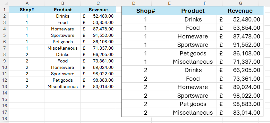Select cell B5 containing Sportsware

[63, 35]
